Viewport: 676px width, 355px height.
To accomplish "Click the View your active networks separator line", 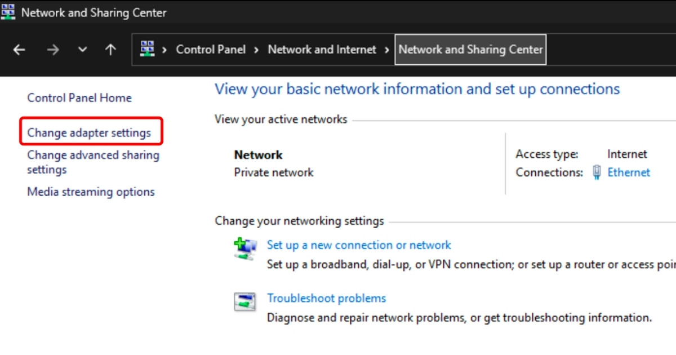I will pos(507,119).
